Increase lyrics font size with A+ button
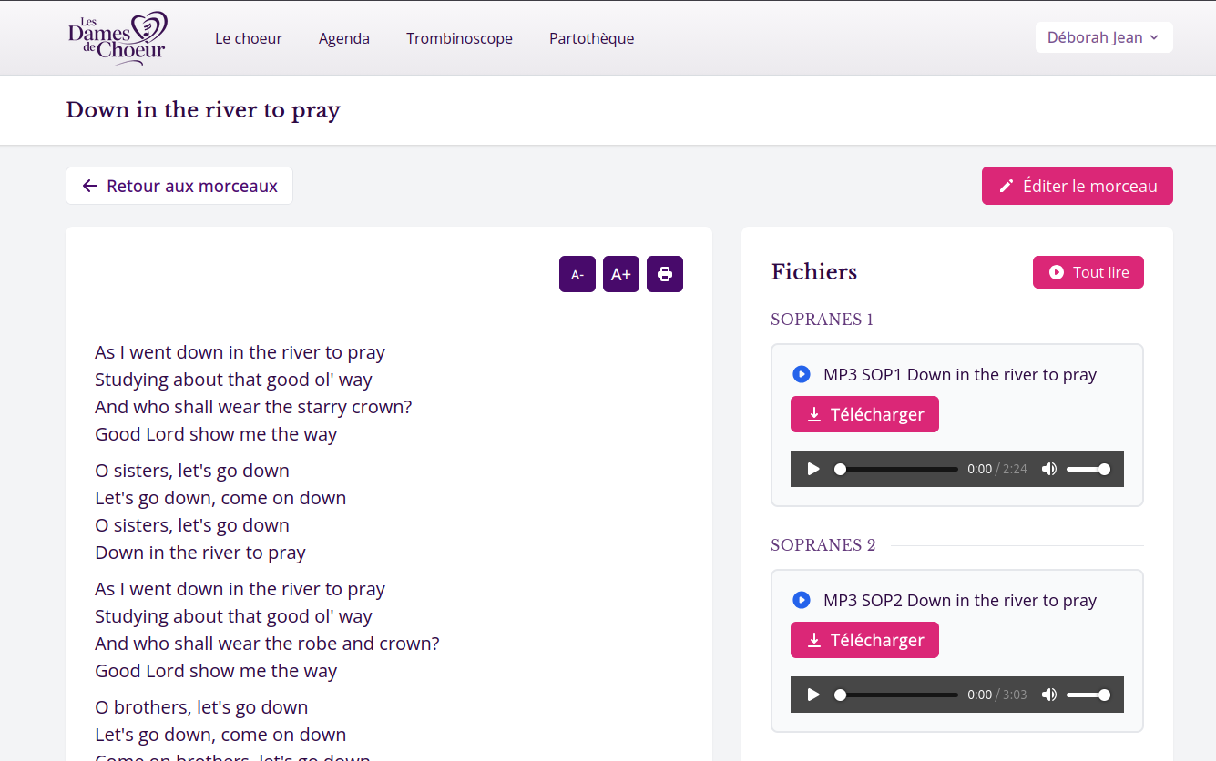The width and height of the screenshot is (1216, 761). pyautogui.click(x=620, y=274)
